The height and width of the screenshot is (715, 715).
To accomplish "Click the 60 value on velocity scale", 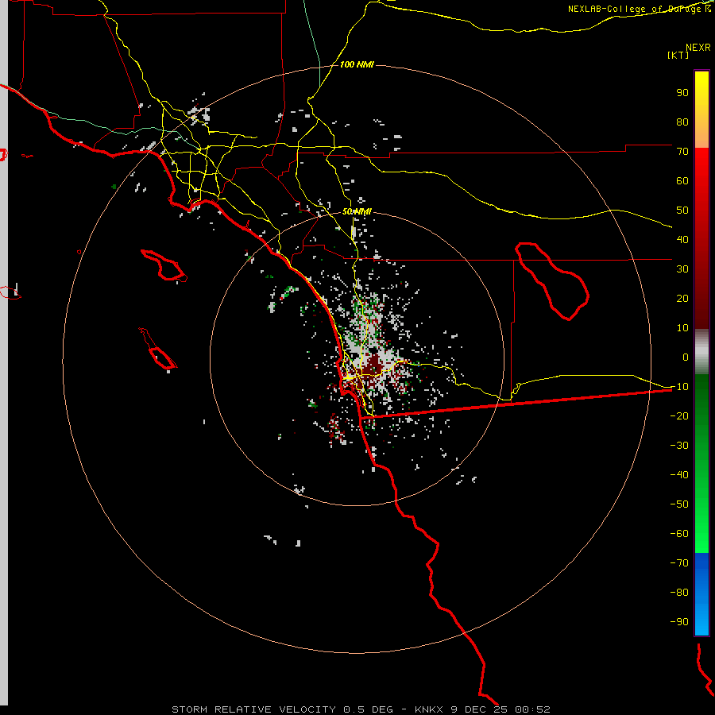I will click(x=682, y=180).
